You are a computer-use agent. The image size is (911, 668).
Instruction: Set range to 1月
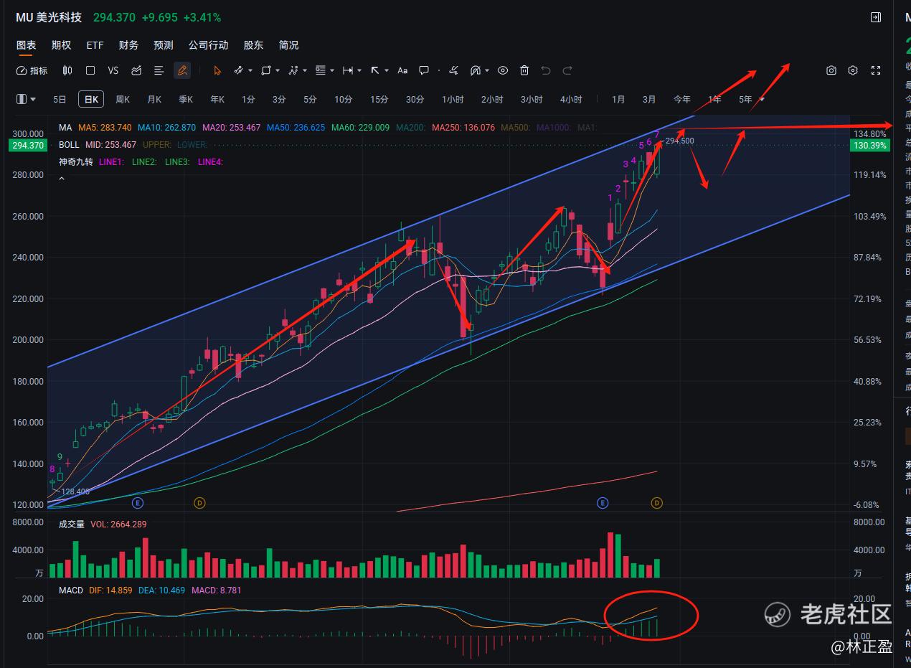click(x=618, y=99)
